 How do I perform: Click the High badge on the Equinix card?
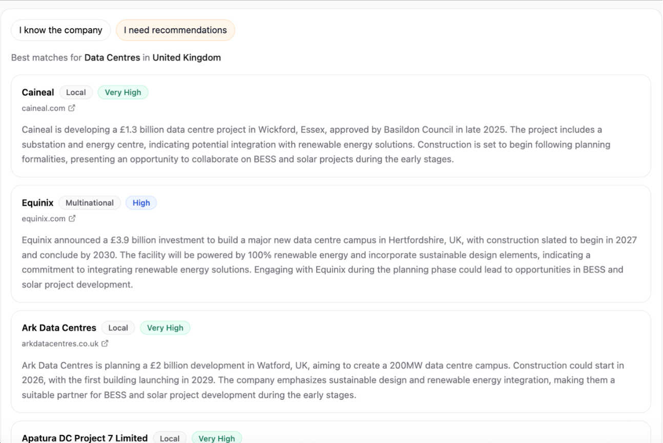[141, 203]
